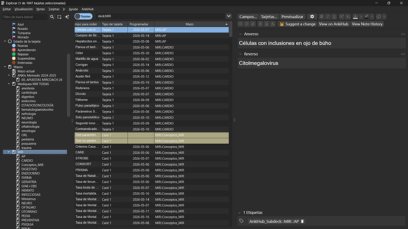The width and height of the screenshot is (408, 229).
Task: Activate the sidebar selection tool icon
Action: pos(59,17)
